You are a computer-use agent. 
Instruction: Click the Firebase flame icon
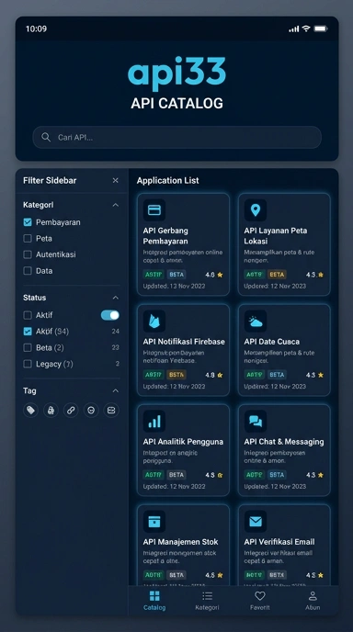point(154,322)
